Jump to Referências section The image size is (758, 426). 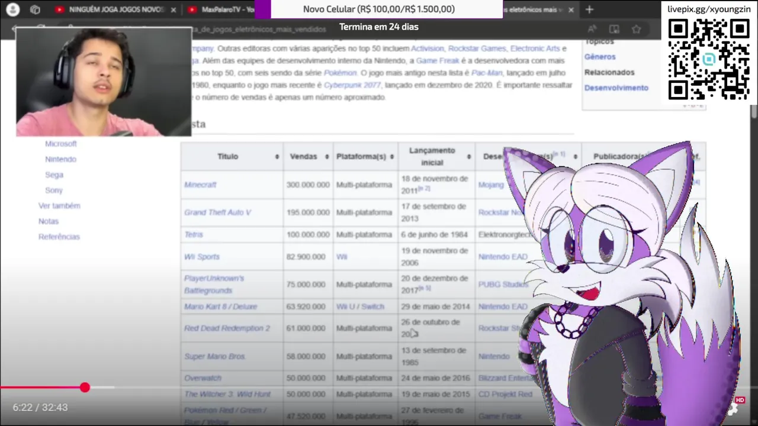point(59,236)
